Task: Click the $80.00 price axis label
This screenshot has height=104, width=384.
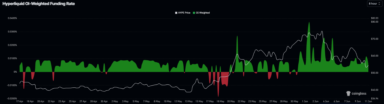Action: pos(375,22)
